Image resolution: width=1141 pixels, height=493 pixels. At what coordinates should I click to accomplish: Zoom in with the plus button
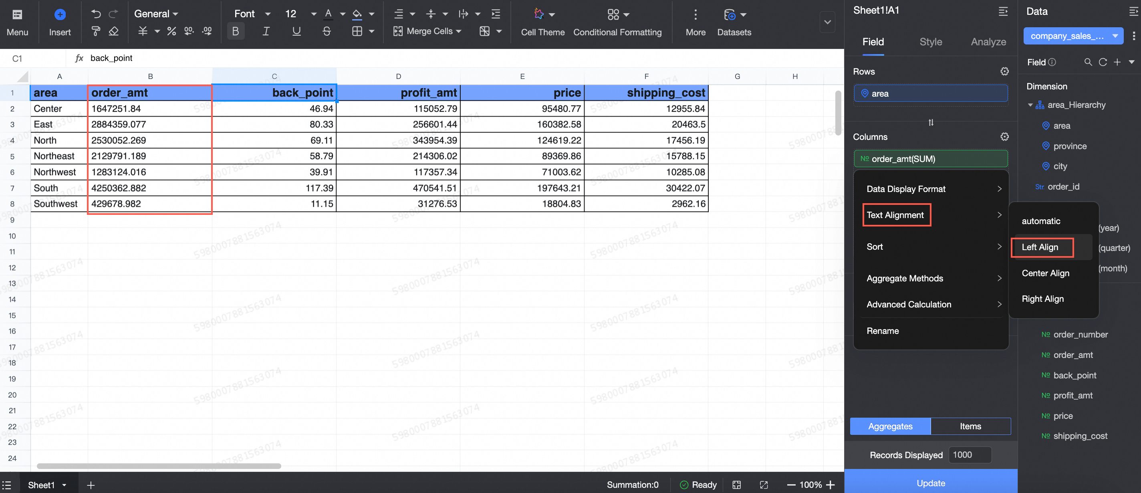831,485
